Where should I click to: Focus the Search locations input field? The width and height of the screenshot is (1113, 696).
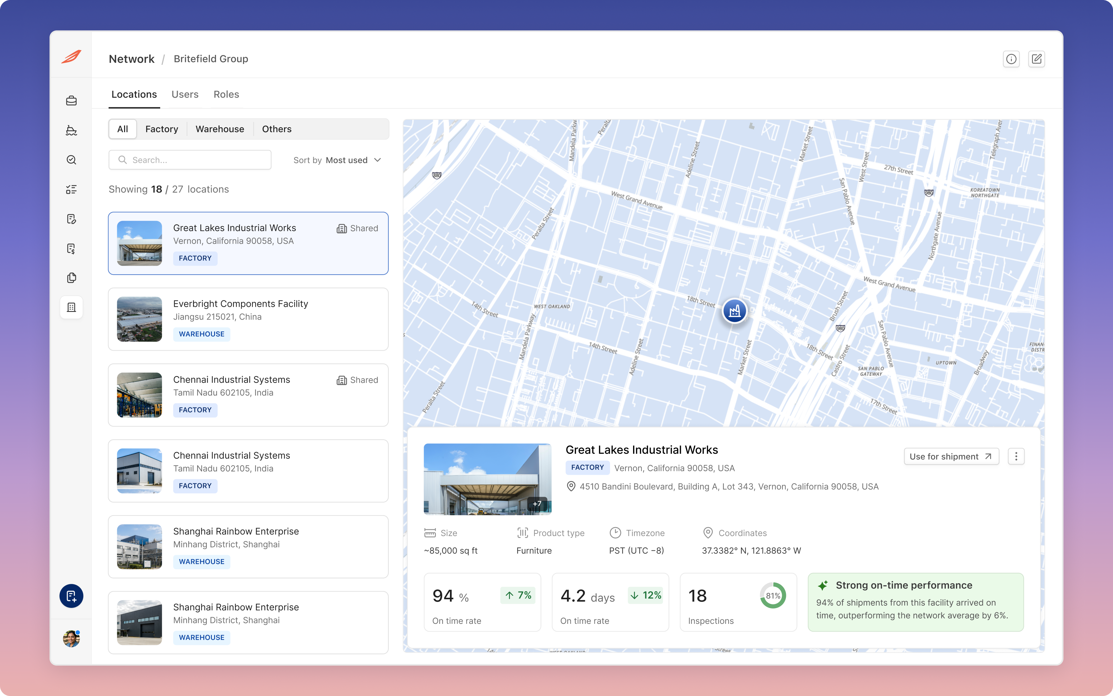point(190,160)
